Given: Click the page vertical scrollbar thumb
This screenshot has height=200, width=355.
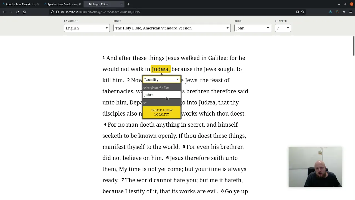Looking at the screenshot, I should click(x=354, y=46).
